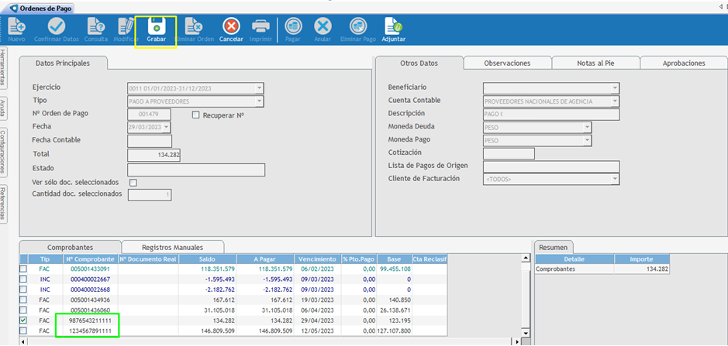The width and height of the screenshot is (728, 346).
Task: Enable Ver sólo doc. seleccionados checkbox
Action: (x=133, y=182)
